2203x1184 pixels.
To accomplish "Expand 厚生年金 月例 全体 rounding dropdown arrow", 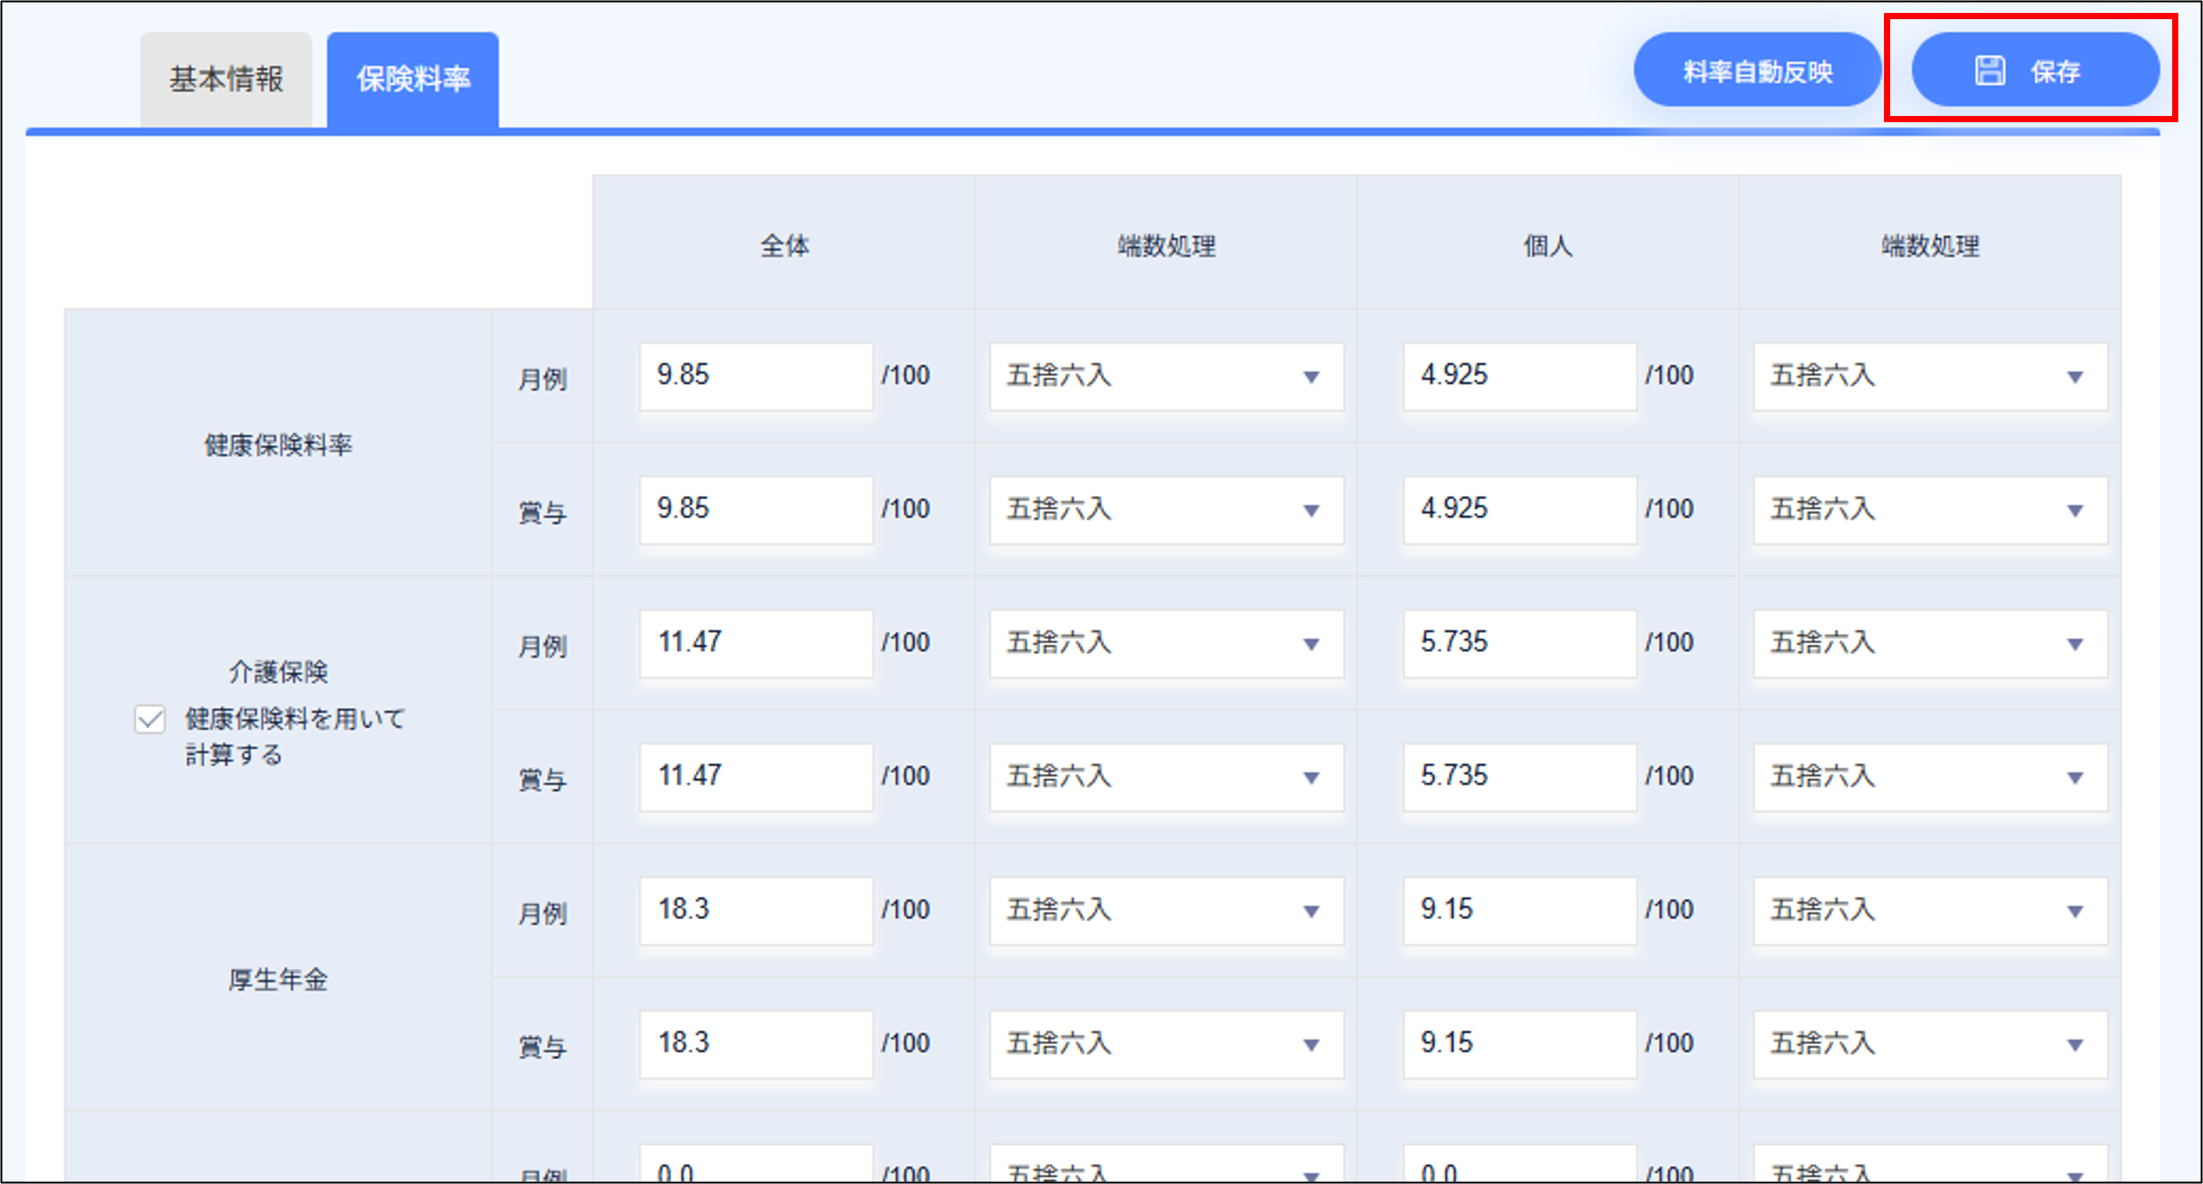I will pyautogui.click(x=1310, y=911).
